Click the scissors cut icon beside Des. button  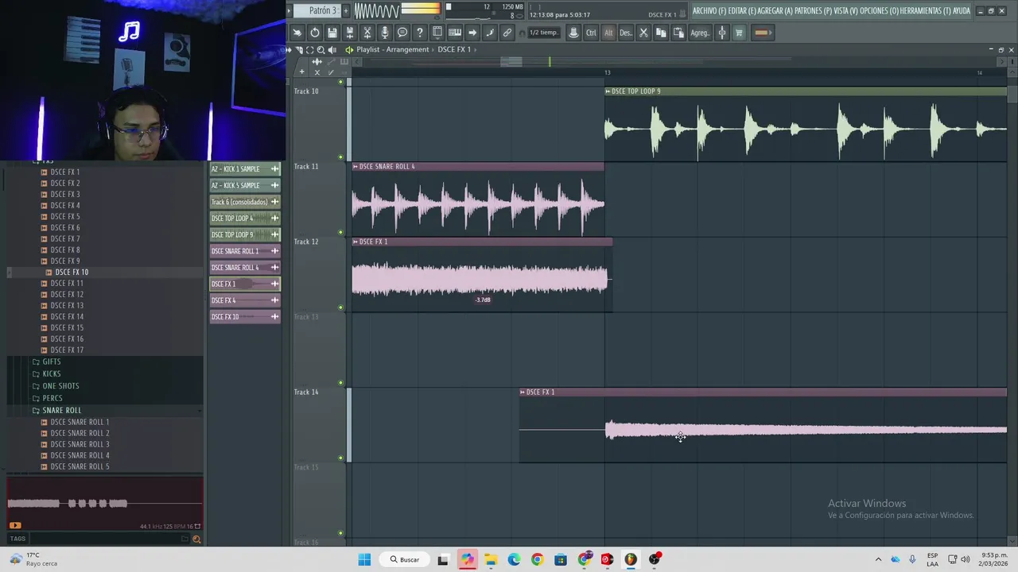coord(643,33)
